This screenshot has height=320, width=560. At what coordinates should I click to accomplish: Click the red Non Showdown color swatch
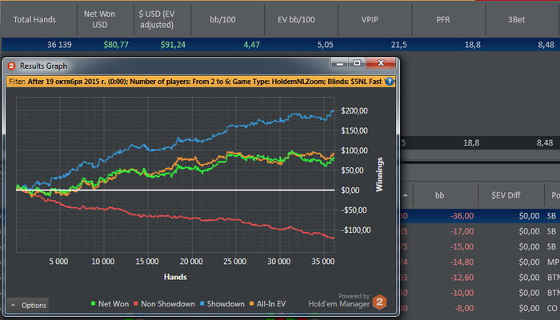[x=136, y=303]
